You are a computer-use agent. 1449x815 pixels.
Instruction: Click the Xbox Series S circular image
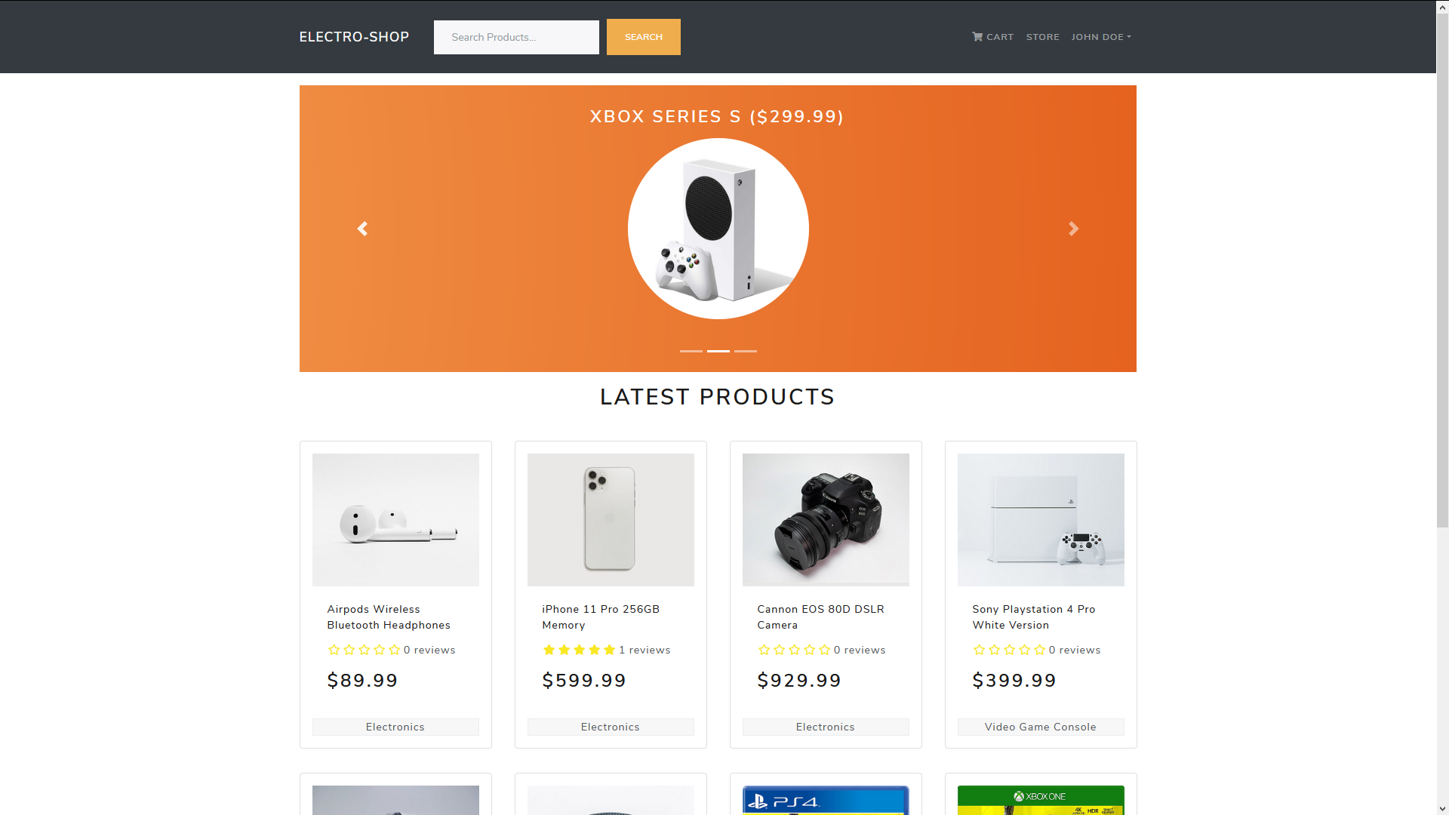click(718, 229)
